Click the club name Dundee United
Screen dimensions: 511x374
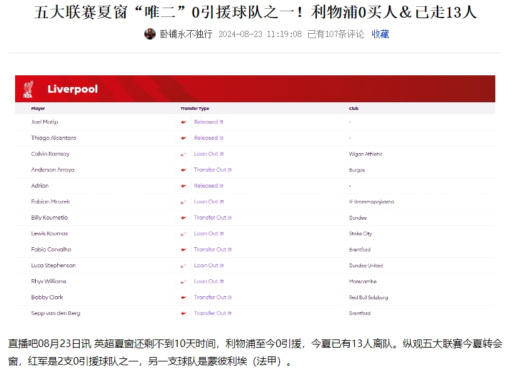click(x=366, y=265)
